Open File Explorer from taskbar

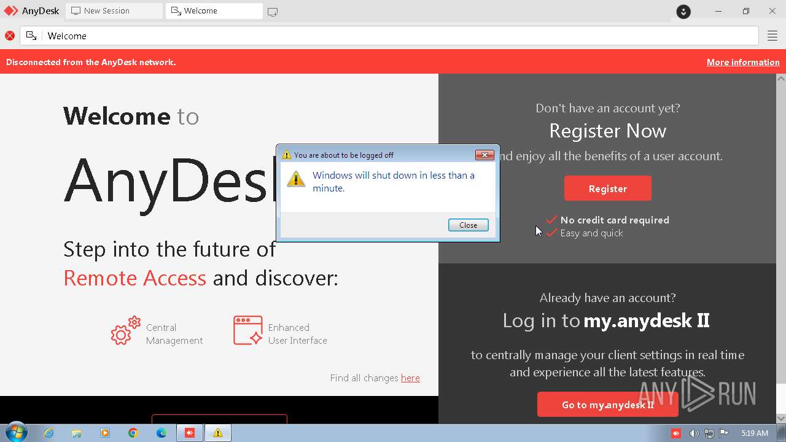(77, 433)
